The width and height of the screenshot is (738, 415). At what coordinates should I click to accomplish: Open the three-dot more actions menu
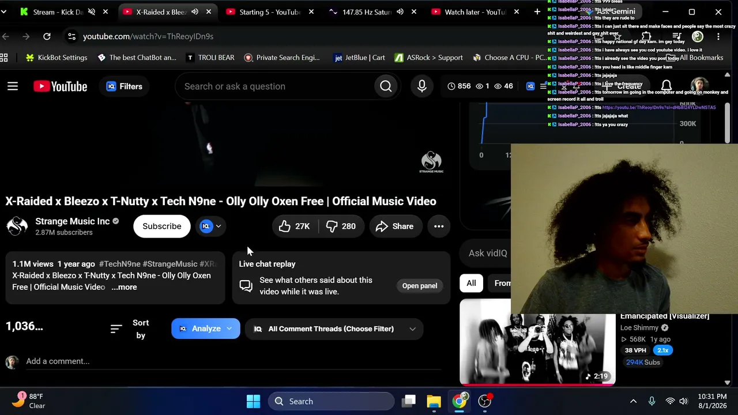pyautogui.click(x=439, y=227)
